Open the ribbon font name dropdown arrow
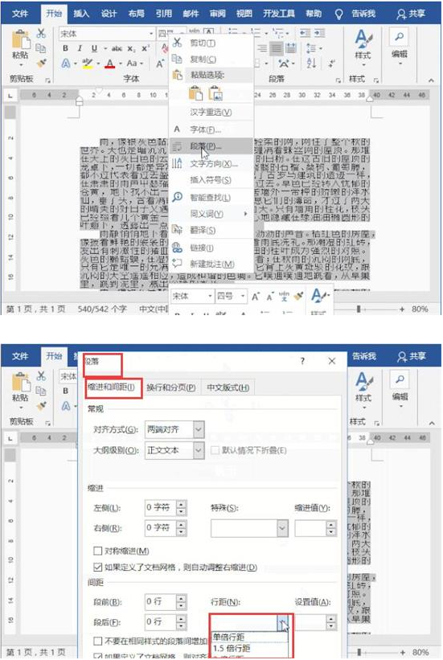This screenshot has height=660, width=443. 151,34
